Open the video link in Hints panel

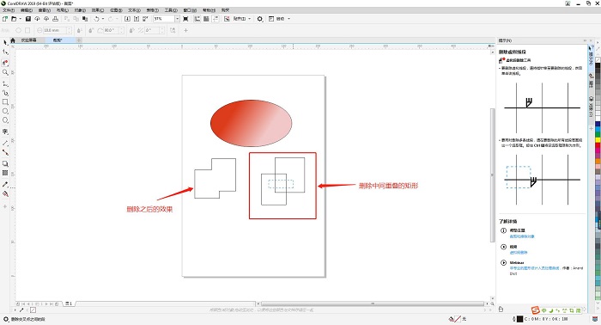[x=519, y=253]
